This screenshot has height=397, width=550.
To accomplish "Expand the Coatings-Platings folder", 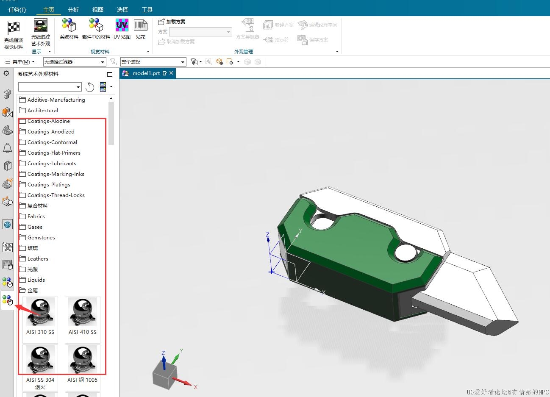I will coord(44,184).
